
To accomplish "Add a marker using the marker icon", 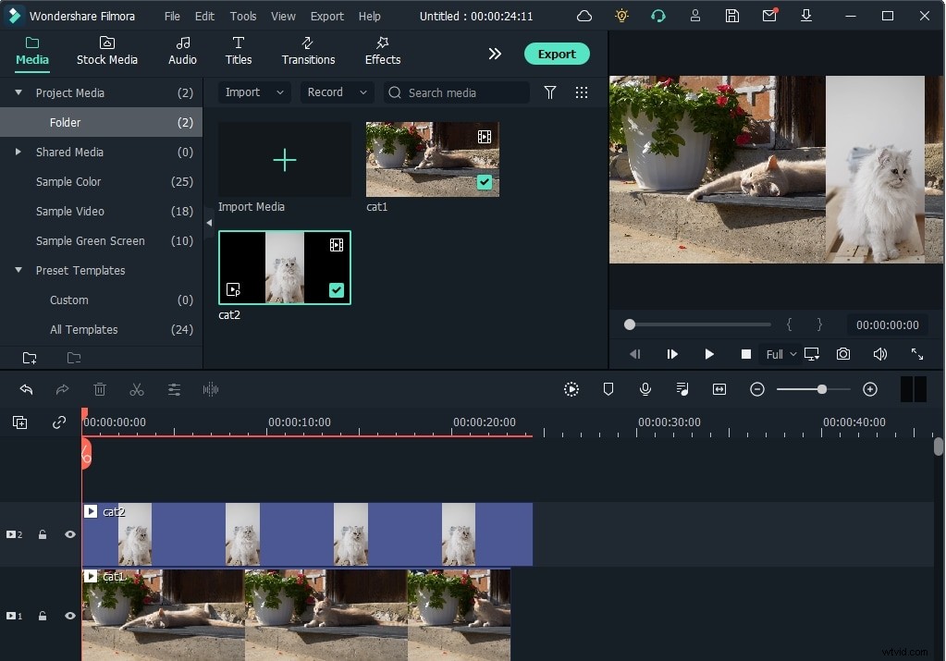I will click(608, 389).
